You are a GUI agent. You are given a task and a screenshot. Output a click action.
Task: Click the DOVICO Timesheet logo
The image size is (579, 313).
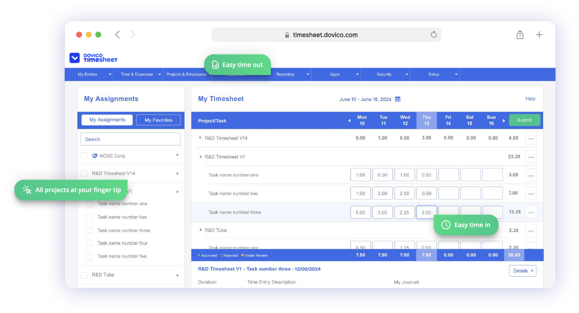point(93,57)
